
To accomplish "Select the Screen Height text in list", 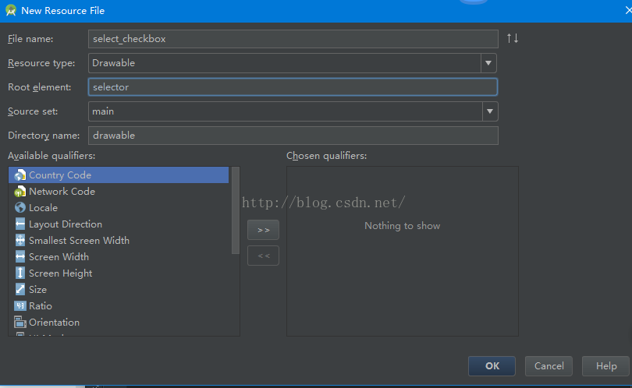I will click(60, 273).
